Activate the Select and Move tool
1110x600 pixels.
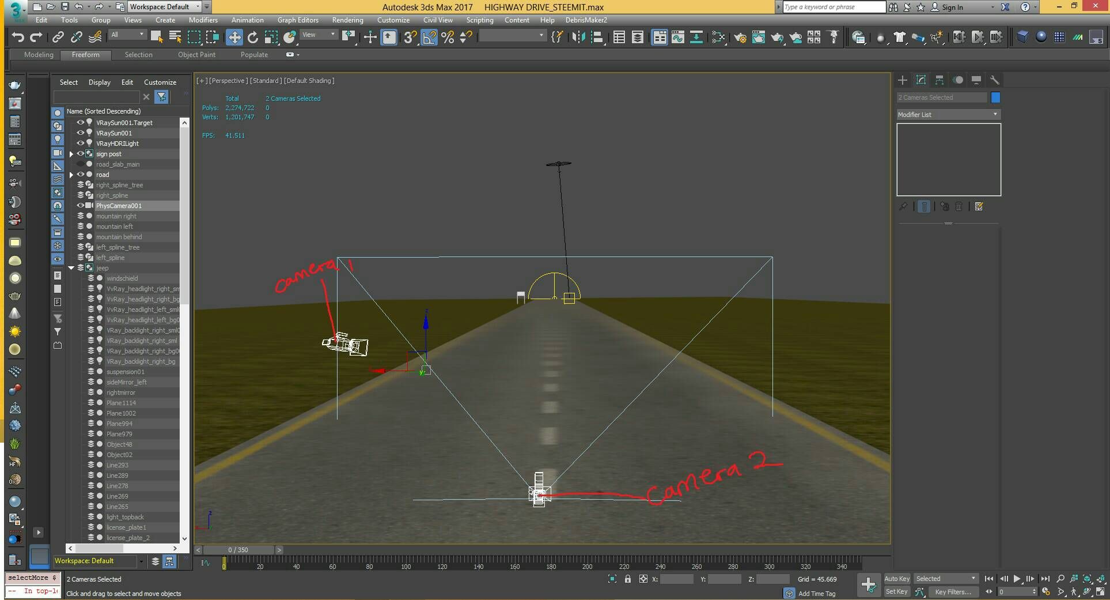tap(234, 37)
